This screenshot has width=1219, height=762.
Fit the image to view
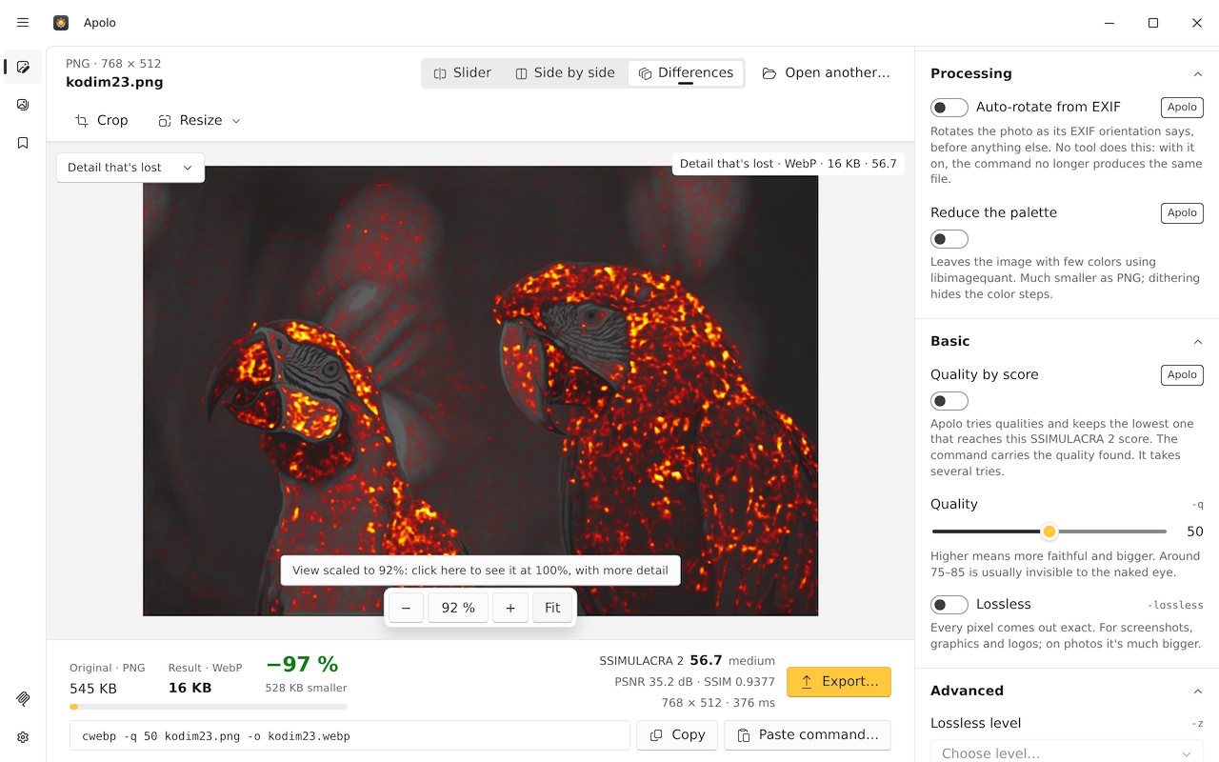tap(552, 608)
